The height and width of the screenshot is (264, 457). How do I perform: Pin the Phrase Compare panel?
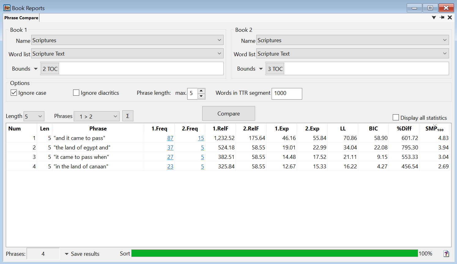pyautogui.click(x=442, y=17)
